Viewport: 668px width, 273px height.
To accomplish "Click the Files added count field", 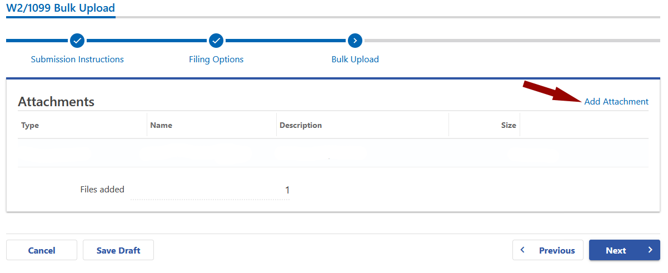I will [x=210, y=190].
